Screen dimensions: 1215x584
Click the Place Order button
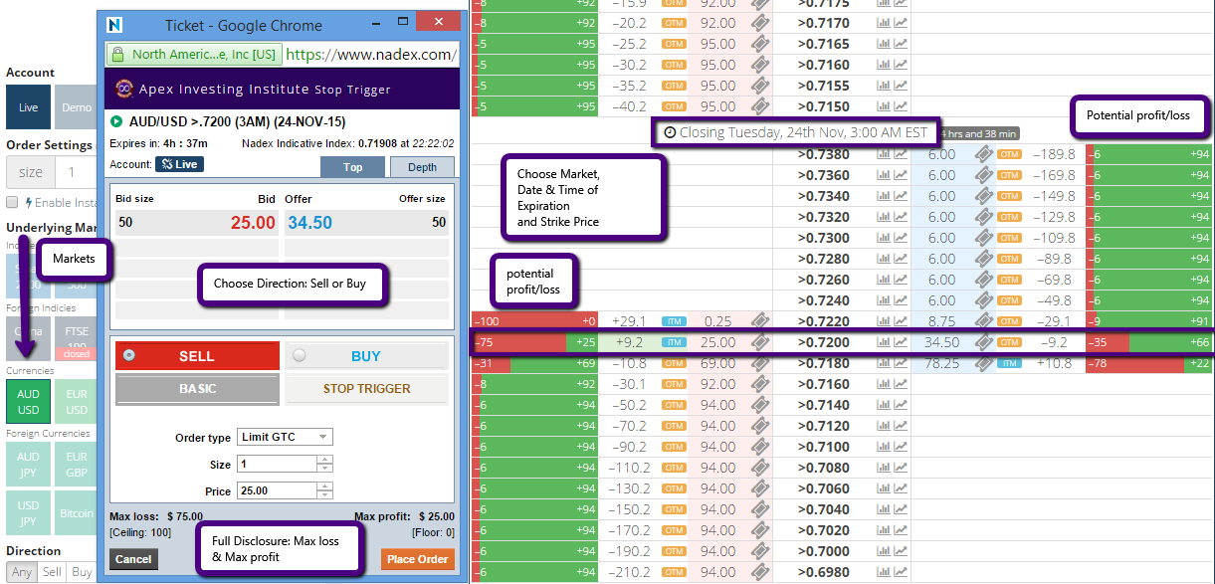[x=418, y=559]
